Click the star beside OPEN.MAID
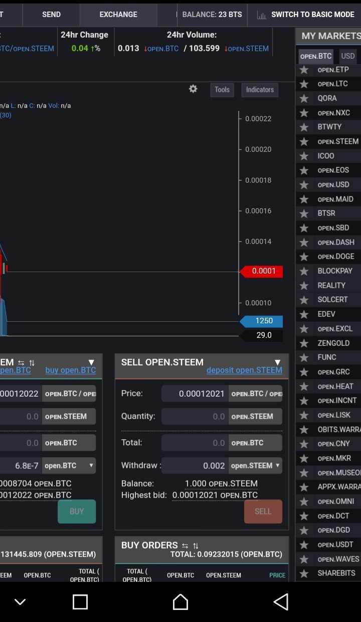 tap(304, 199)
